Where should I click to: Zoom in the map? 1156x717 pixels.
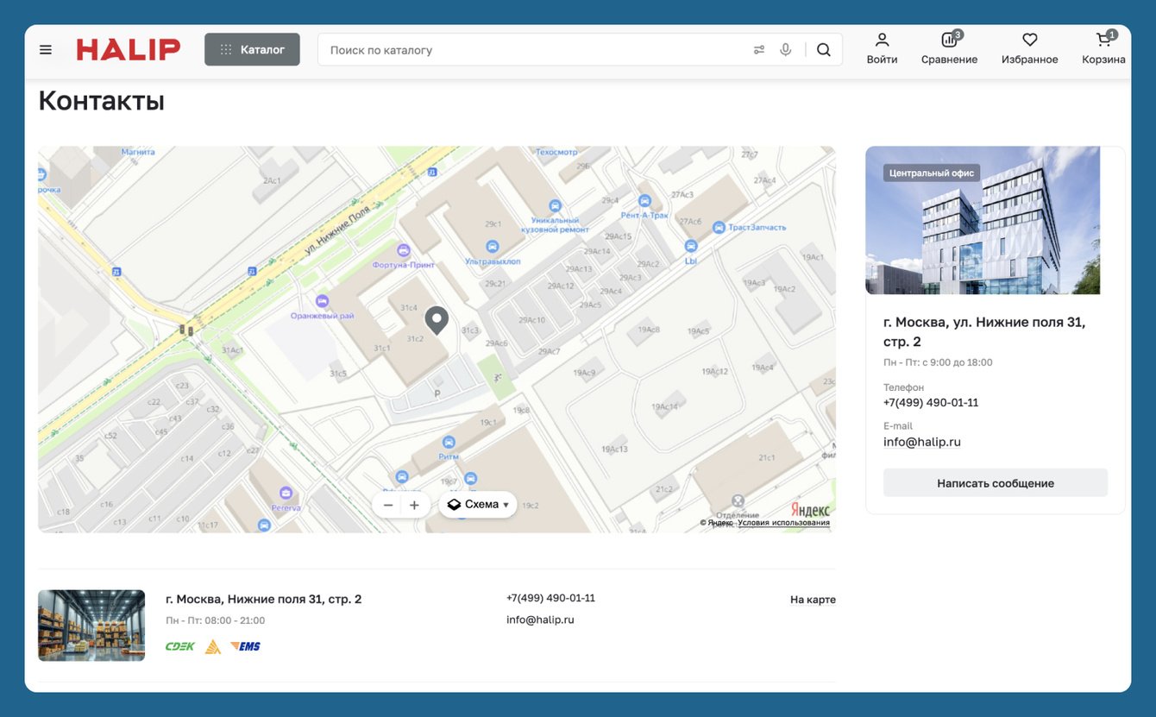tap(414, 506)
